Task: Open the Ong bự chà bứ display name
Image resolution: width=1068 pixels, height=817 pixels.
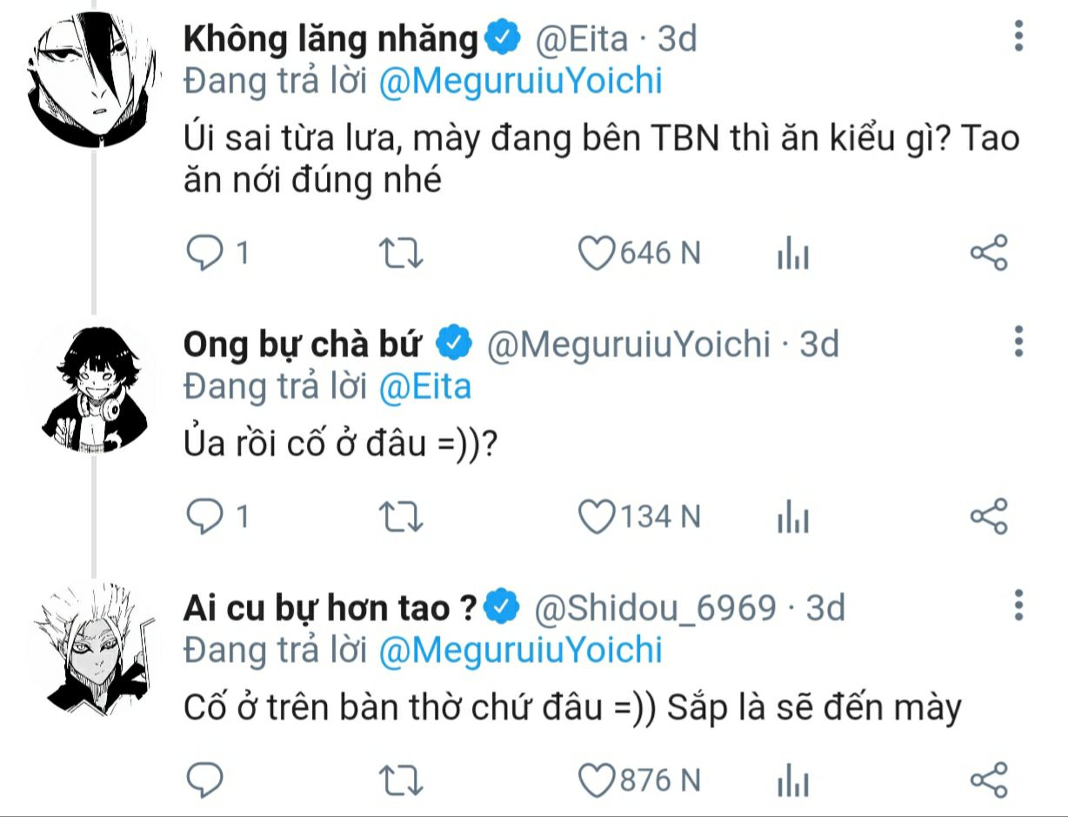Action: [x=302, y=345]
